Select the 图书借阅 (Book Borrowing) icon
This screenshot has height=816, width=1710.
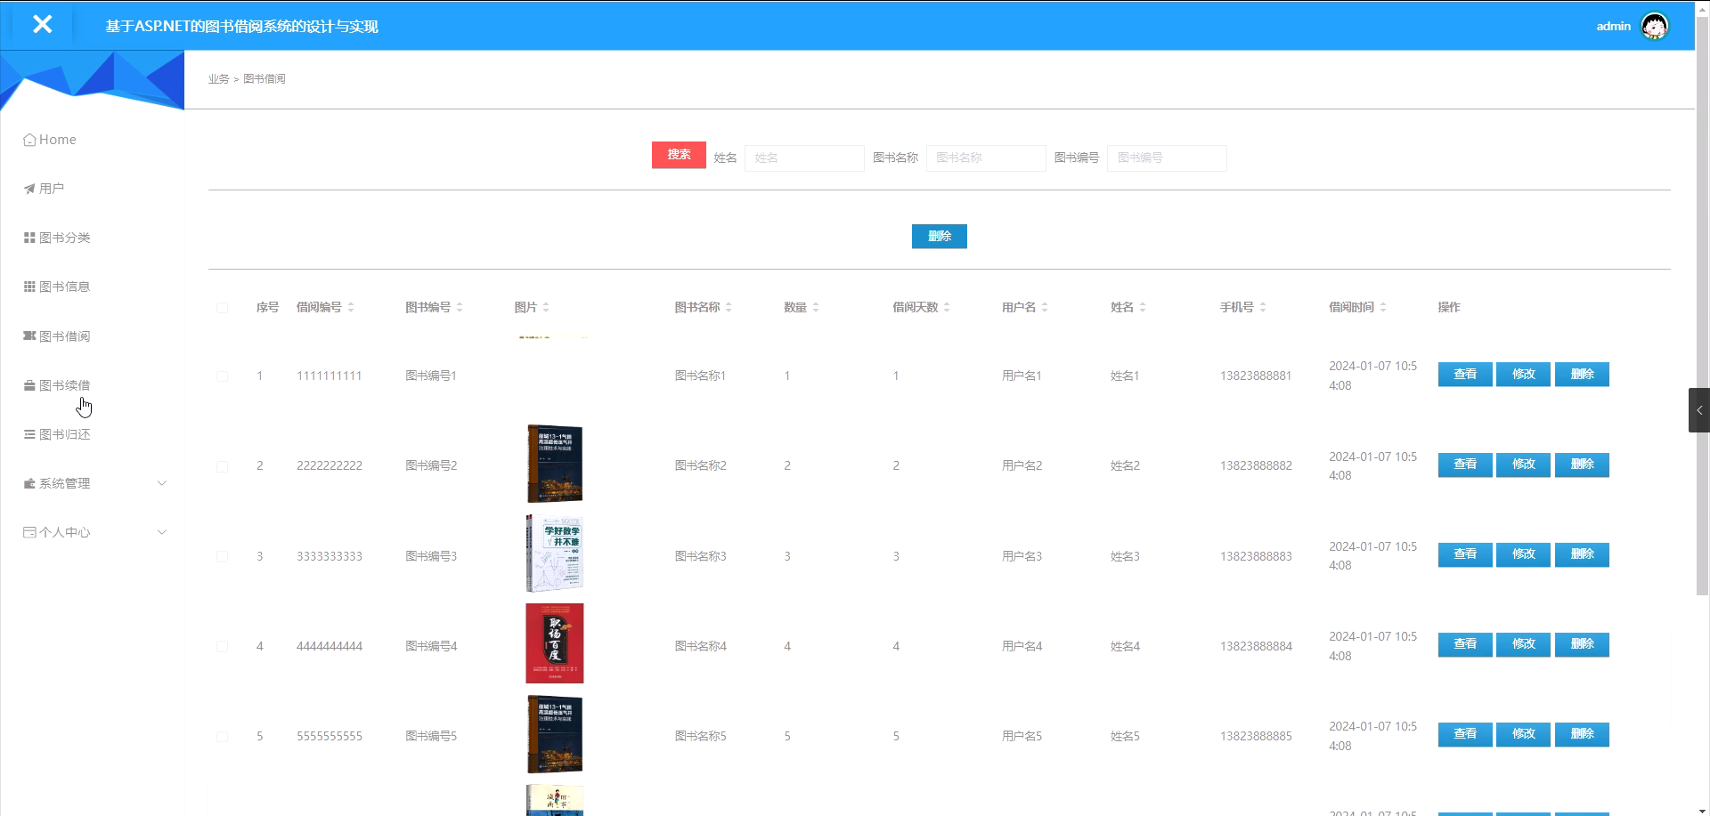pos(27,335)
